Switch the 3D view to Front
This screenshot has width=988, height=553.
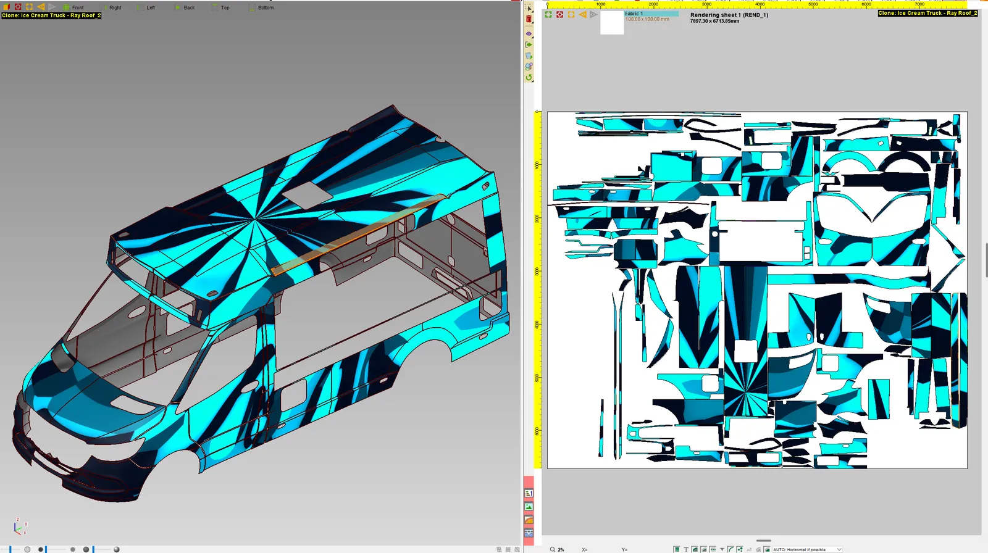click(73, 7)
